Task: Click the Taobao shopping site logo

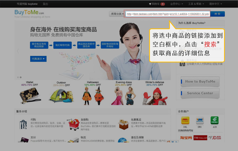Action: pos(186,138)
